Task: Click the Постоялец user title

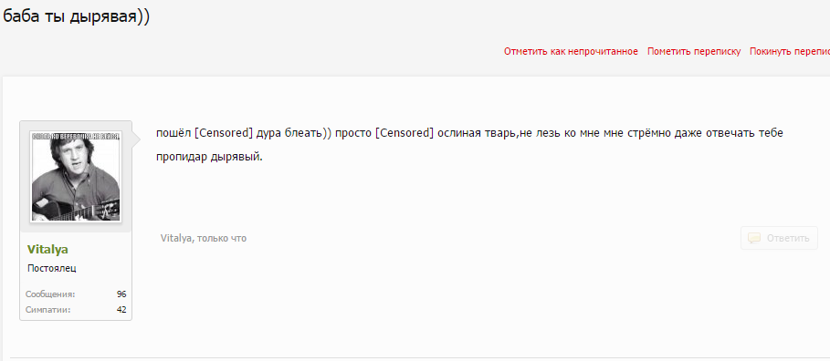Action: 52,269
